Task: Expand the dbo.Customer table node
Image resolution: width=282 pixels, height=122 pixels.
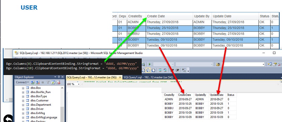Action: point(23,101)
